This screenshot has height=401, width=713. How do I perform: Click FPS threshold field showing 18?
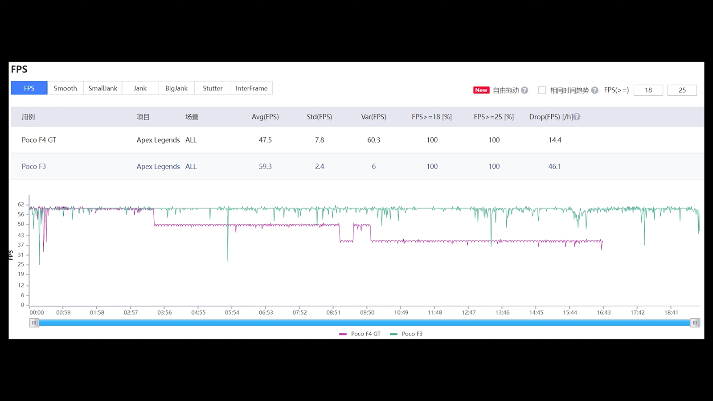648,90
